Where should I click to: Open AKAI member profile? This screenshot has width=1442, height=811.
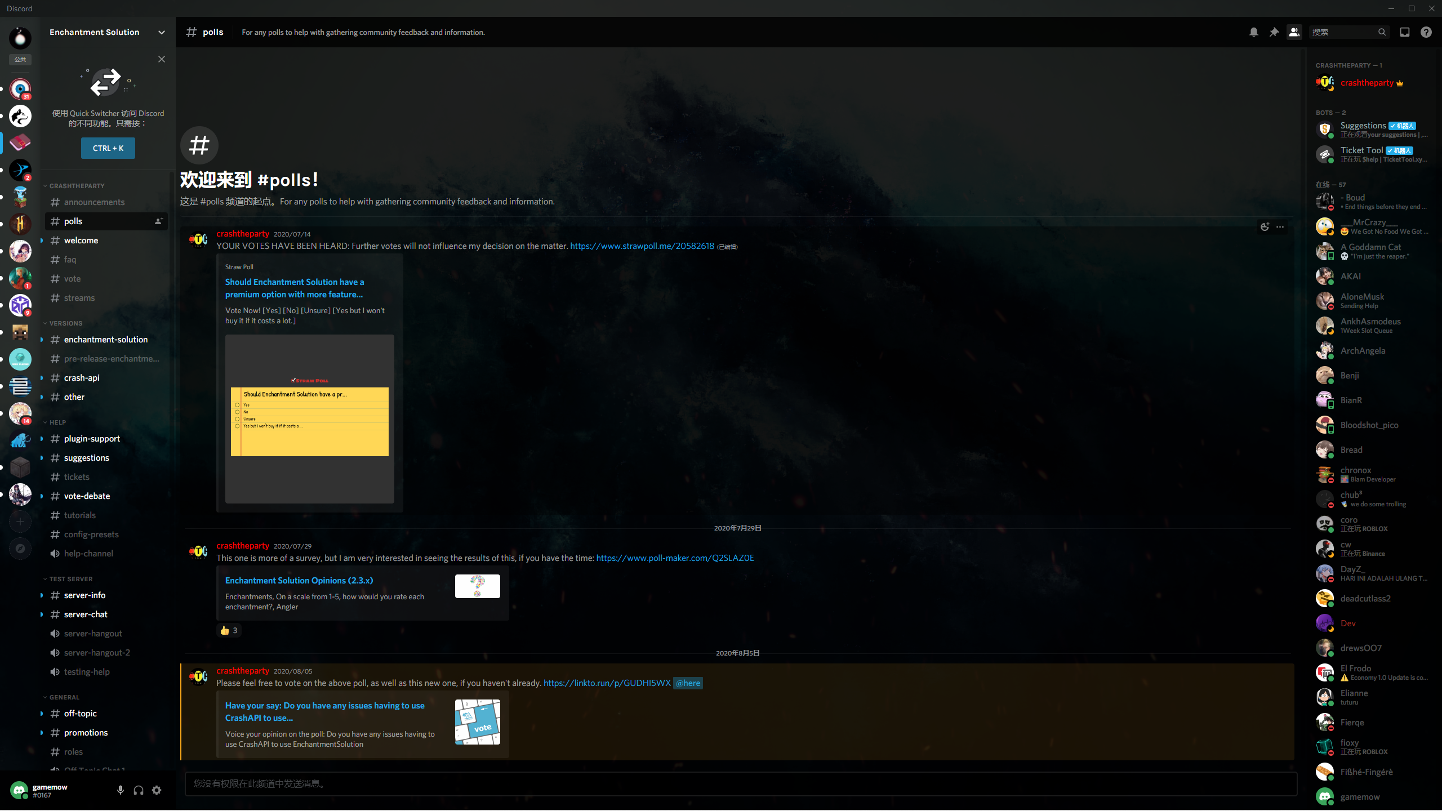1372,277
